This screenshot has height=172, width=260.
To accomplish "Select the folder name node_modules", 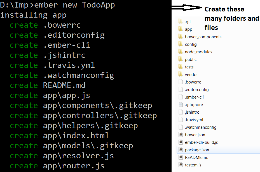I will point(198,52).
